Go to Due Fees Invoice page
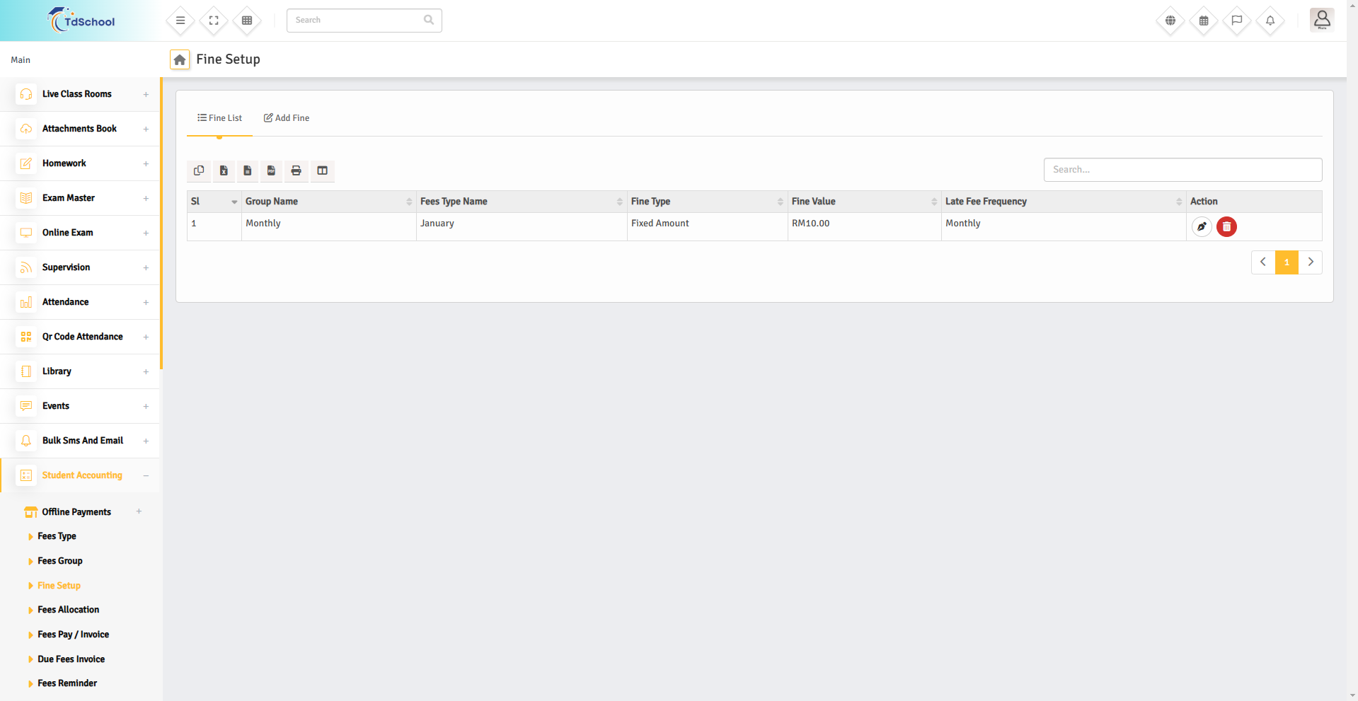Image resolution: width=1358 pixels, height=701 pixels. click(71, 659)
